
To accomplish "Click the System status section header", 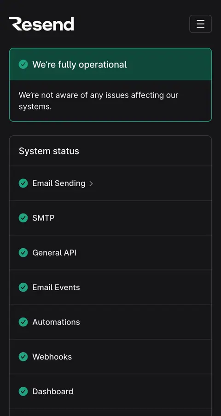I will (49, 151).
